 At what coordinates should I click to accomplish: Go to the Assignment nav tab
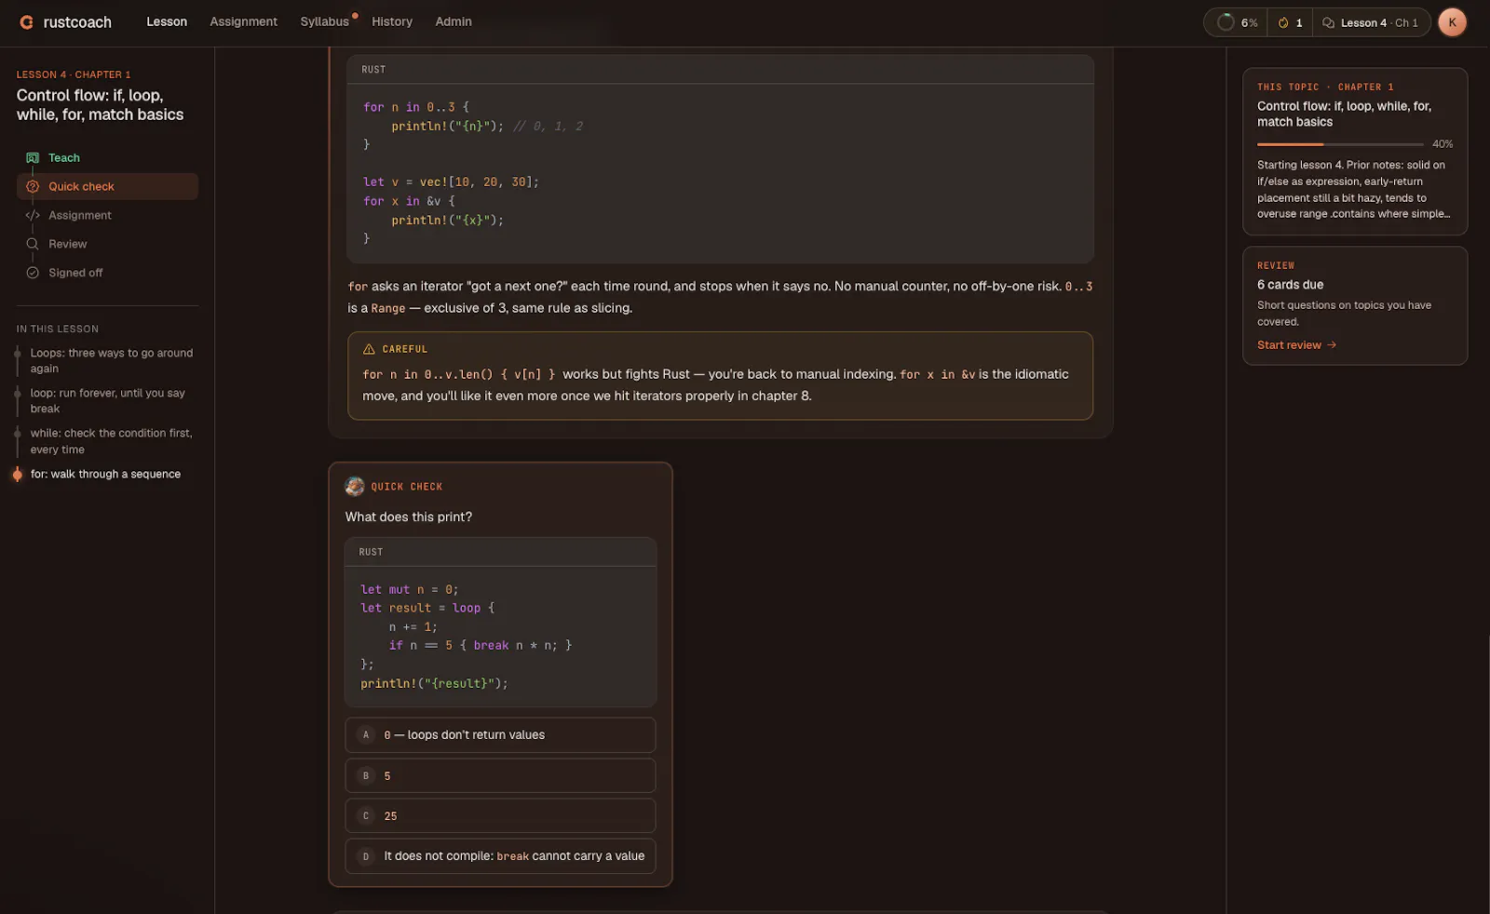[243, 21]
